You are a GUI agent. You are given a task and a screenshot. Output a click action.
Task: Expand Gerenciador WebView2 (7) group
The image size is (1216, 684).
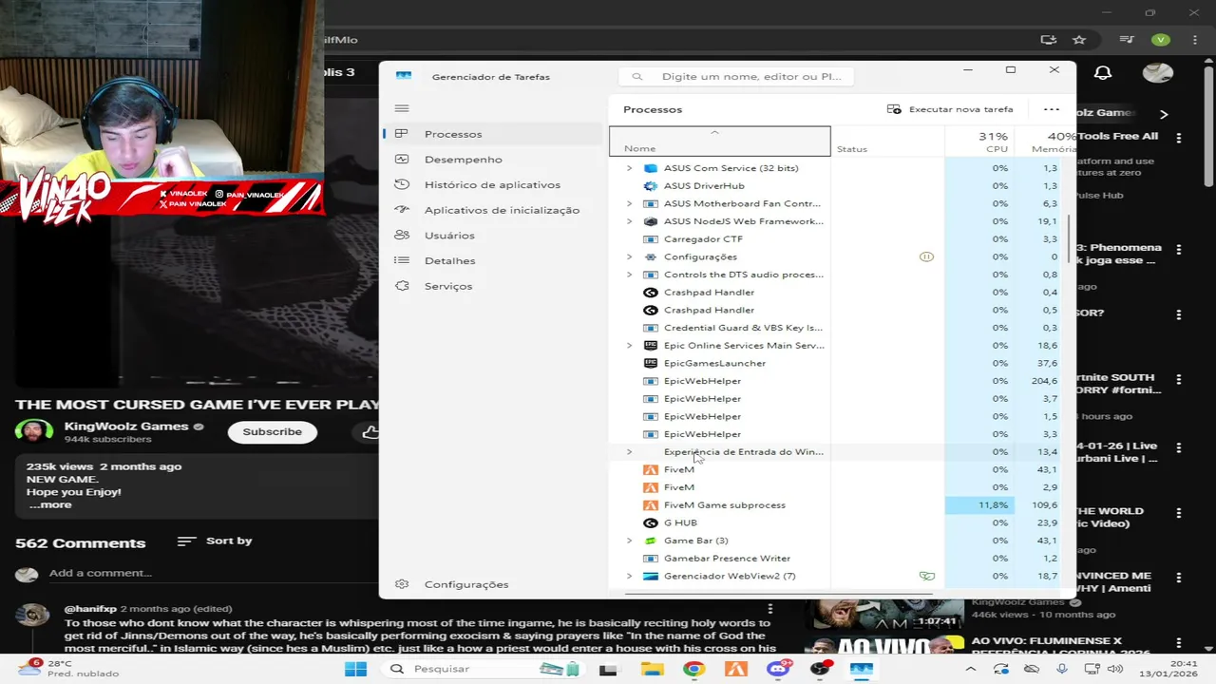[629, 576]
